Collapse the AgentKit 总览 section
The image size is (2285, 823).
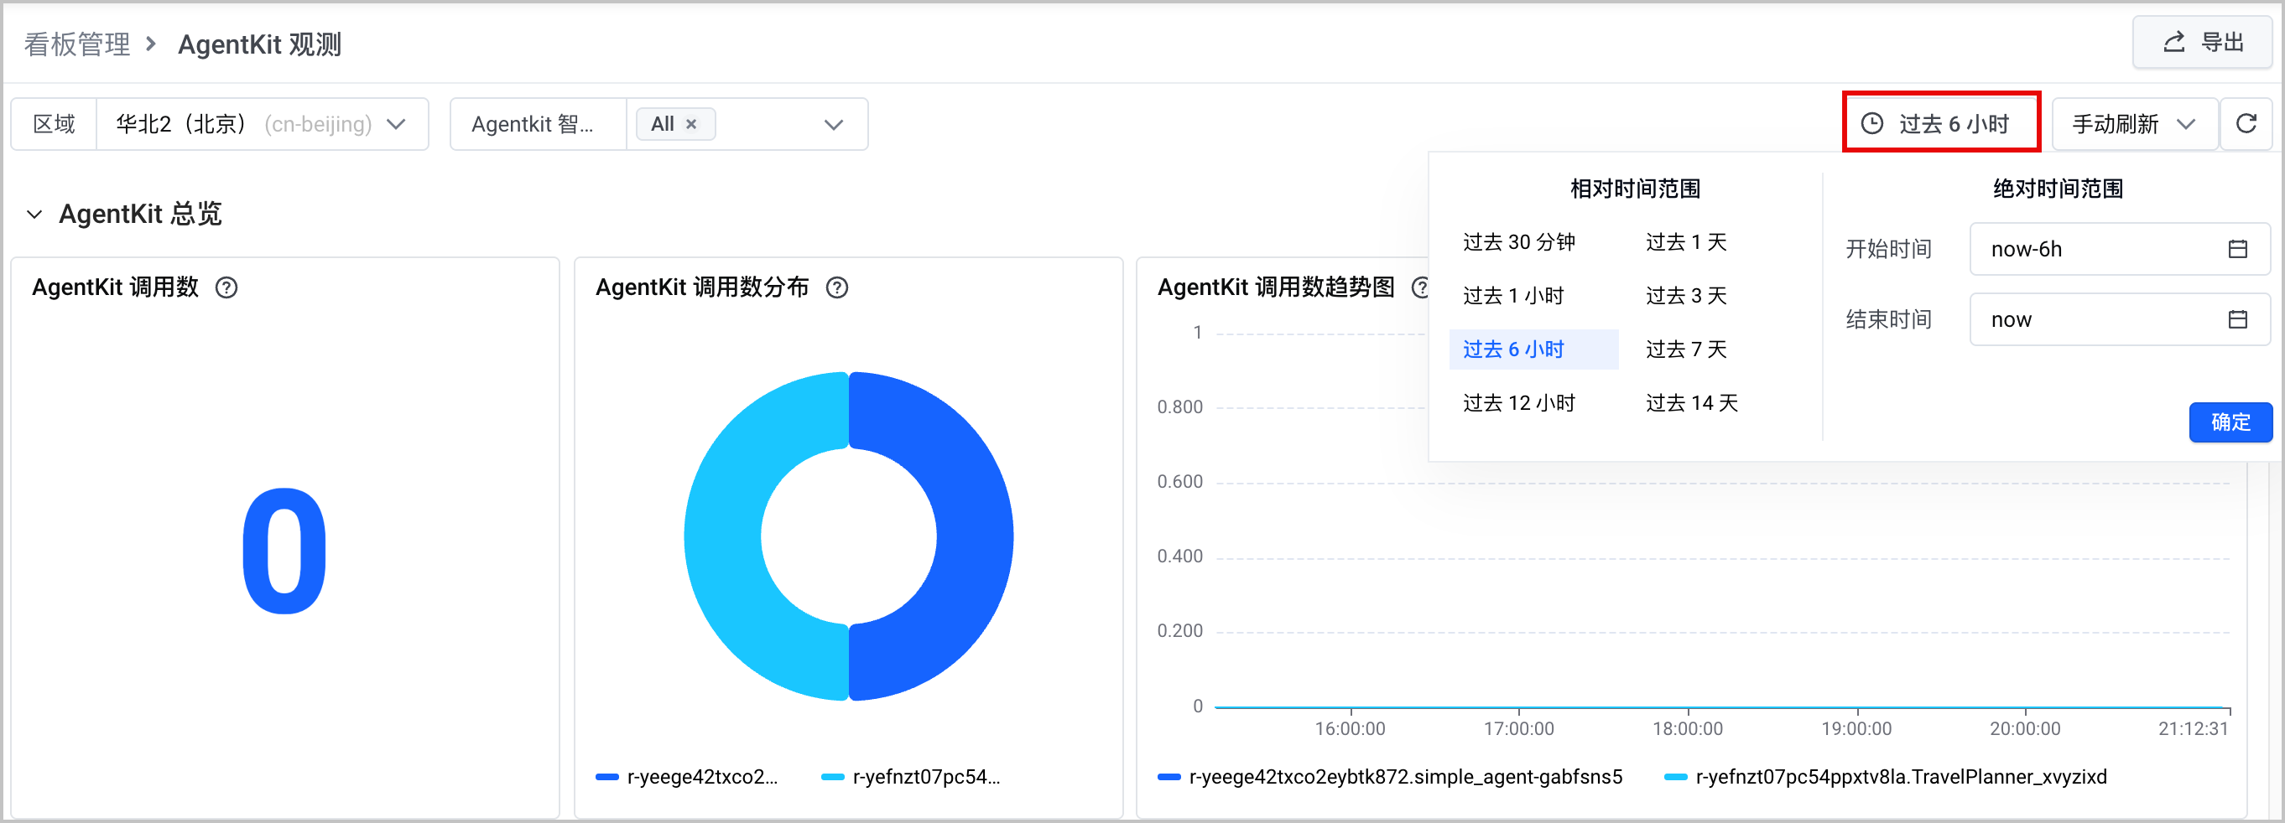click(x=34, y=215)
